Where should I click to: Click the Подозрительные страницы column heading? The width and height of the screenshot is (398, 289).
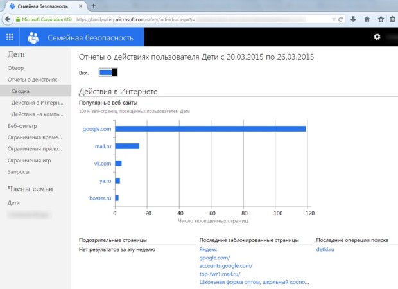click(x=113, y=240)
